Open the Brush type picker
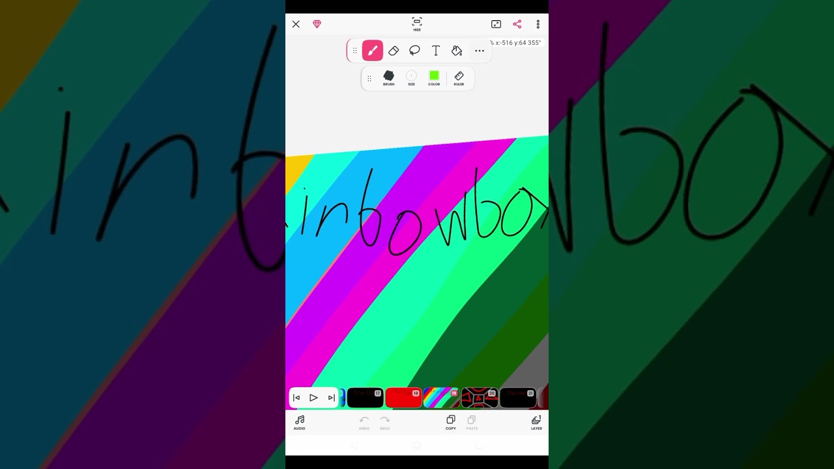 [389, 78]
